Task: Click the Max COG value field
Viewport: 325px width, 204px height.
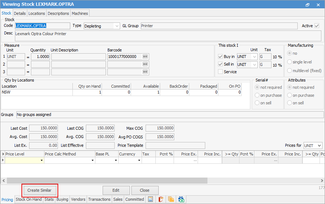Action: click(x=160, y=128)
